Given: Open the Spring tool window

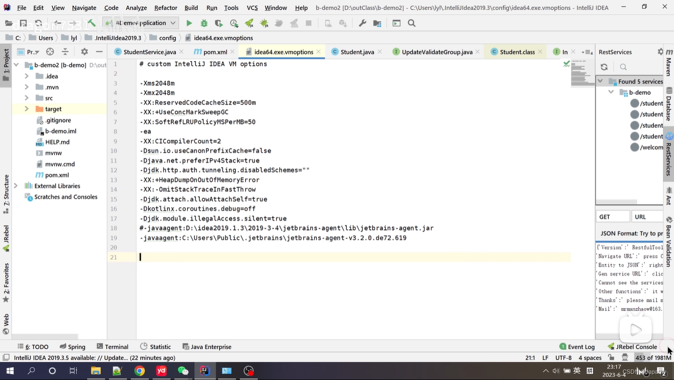Looking at the screenshot, I should [72, 346].
